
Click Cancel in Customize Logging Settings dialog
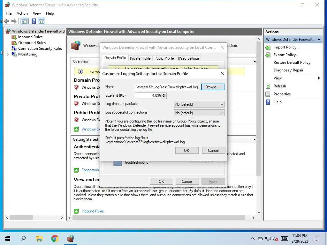click(x=213, y=151)
